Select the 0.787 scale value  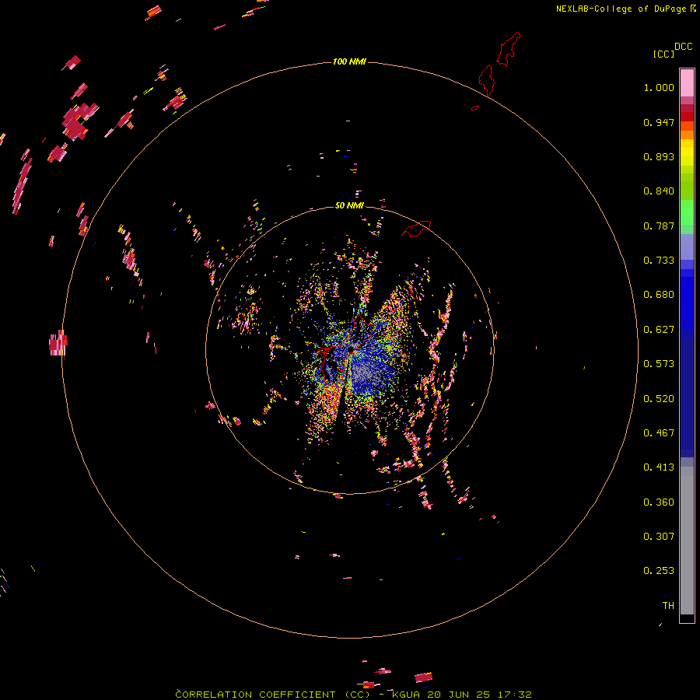point(659,226)
